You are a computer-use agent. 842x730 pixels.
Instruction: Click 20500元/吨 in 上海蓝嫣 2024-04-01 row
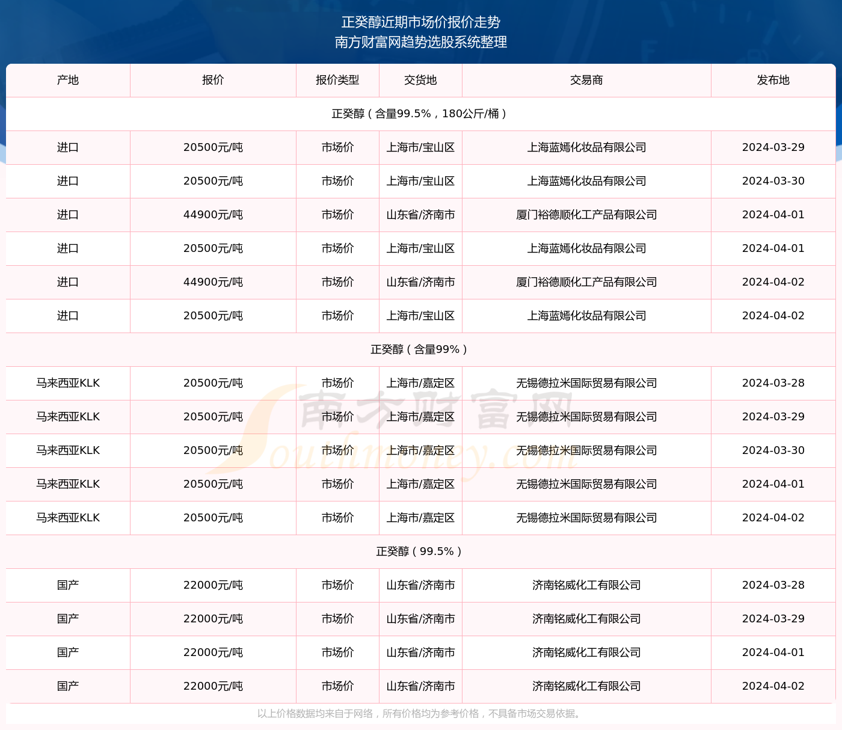tap(213, 248)
